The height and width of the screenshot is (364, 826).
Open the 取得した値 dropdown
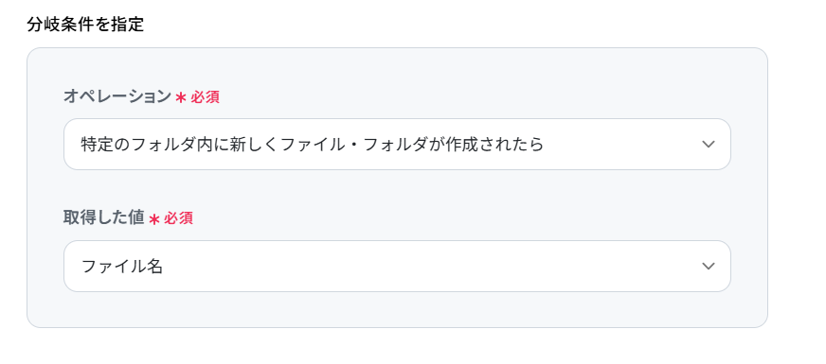click(x=397, y=267)
